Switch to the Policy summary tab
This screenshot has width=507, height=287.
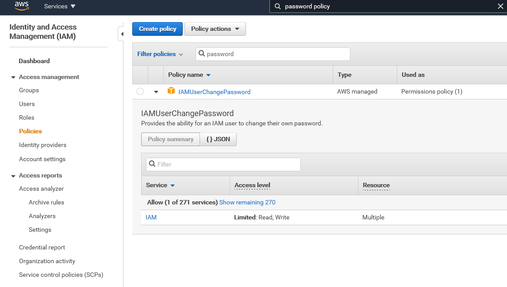tap(170, 139)
